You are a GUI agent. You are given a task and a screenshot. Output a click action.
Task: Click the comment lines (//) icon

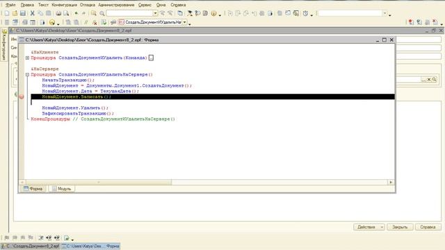tap(86, 22)
